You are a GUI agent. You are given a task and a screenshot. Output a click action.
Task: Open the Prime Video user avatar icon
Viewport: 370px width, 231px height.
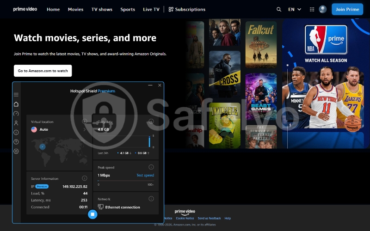click(x=322, y=9)
